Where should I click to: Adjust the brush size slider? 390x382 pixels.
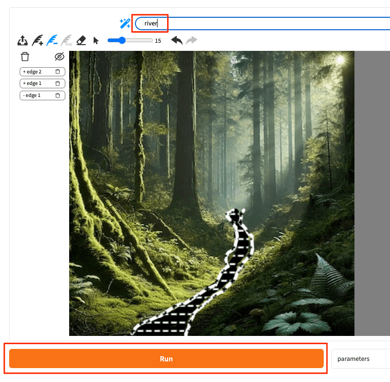pos(130,40)
